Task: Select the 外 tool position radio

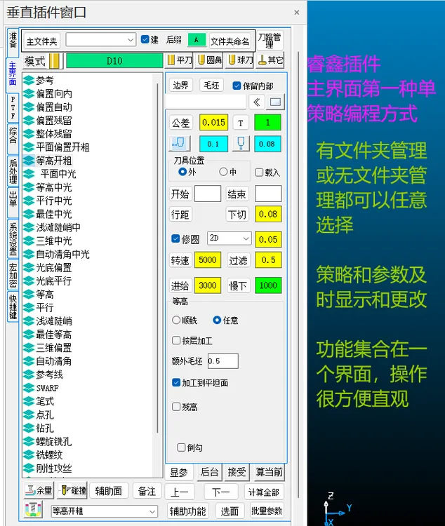Action: point(182,172)
